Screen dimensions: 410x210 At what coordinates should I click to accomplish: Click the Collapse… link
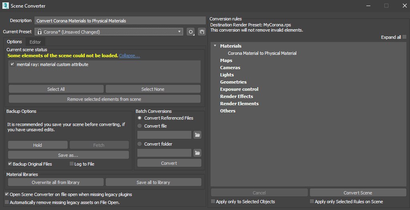pyautogui.click(x=129, y=56)
